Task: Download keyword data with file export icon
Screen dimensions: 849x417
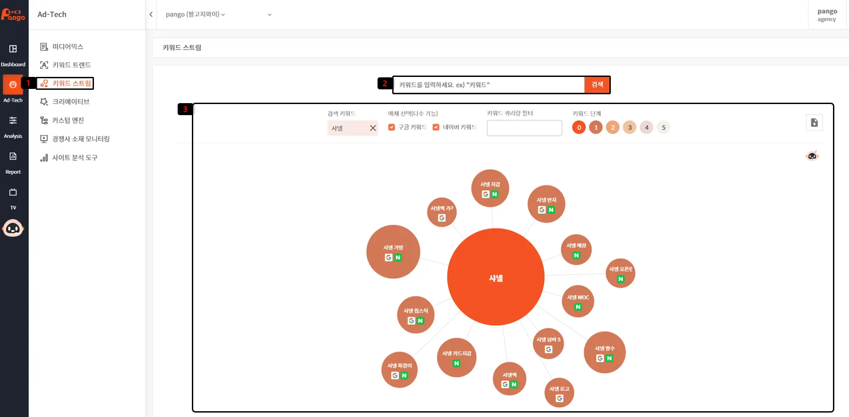Action: [x=814, y=123]
